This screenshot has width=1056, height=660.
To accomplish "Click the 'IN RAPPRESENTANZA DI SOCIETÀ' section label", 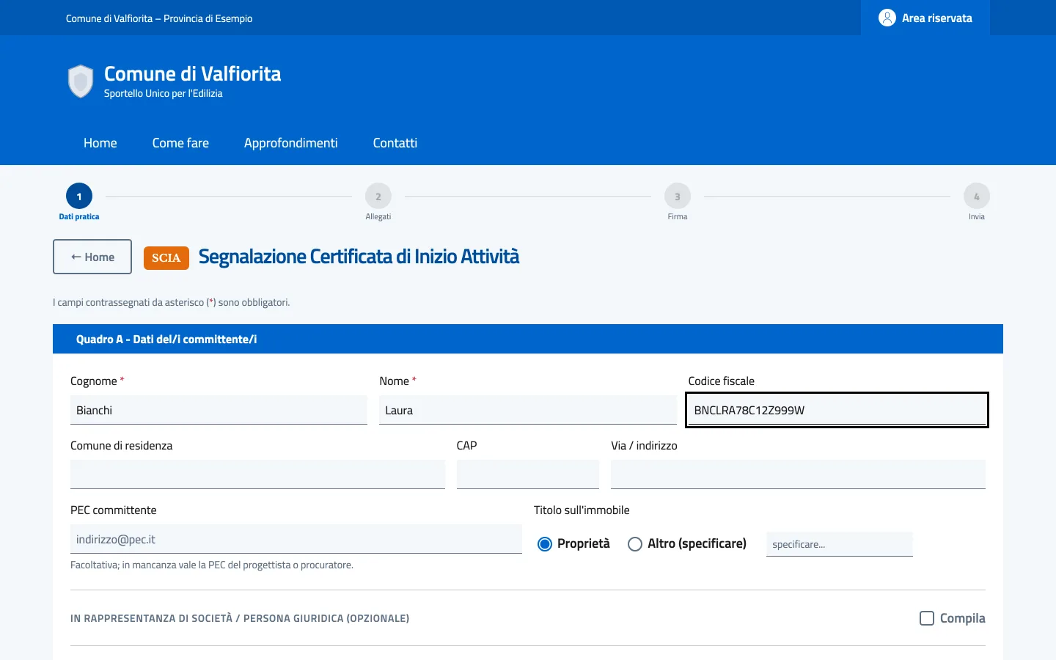I will pyautogui.click(x=240, y=618).
